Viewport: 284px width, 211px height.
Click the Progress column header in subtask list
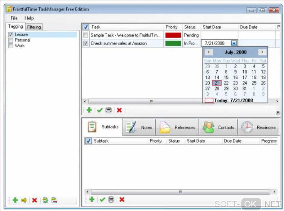click(269, 141)
